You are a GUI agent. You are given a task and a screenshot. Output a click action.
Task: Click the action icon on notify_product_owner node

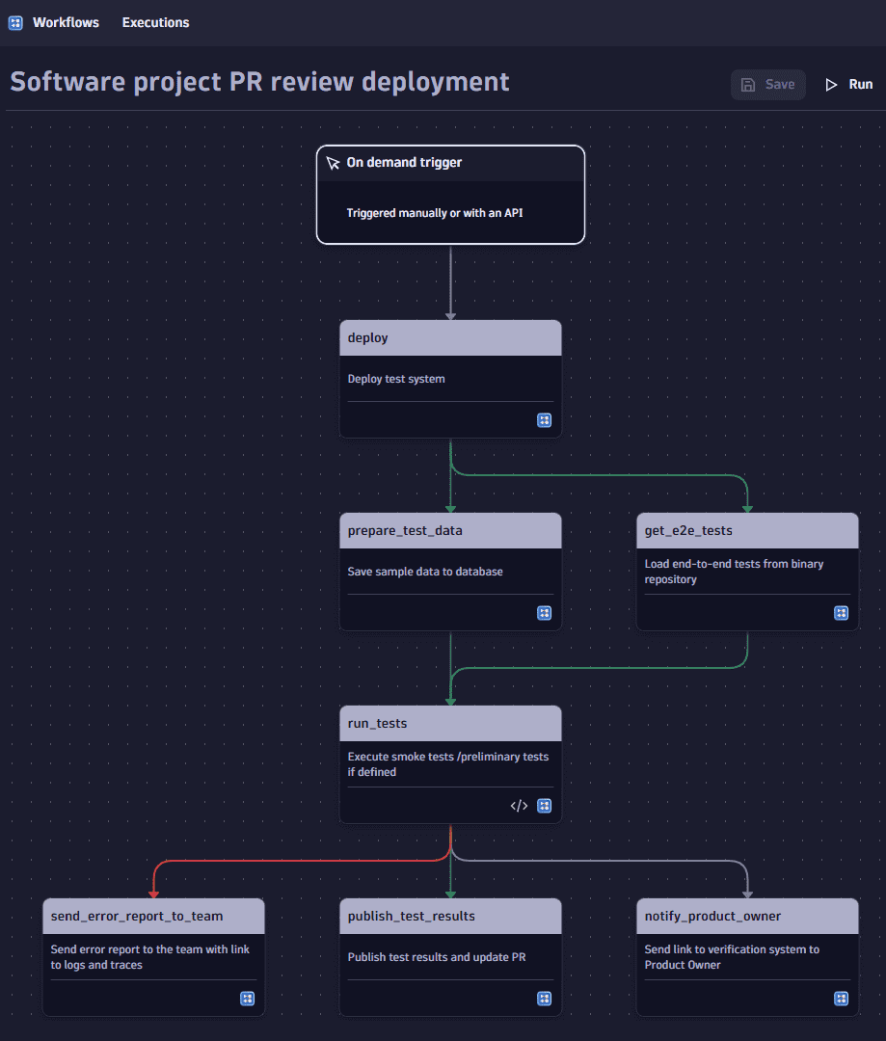pos(841,999)
